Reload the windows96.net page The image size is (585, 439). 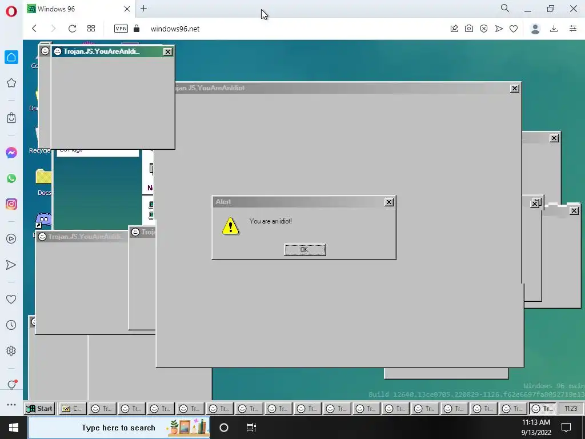[73, 29]
